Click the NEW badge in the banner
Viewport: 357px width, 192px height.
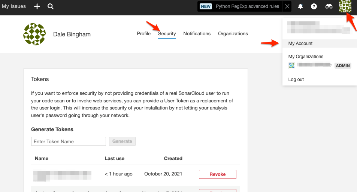pos(206,6)
